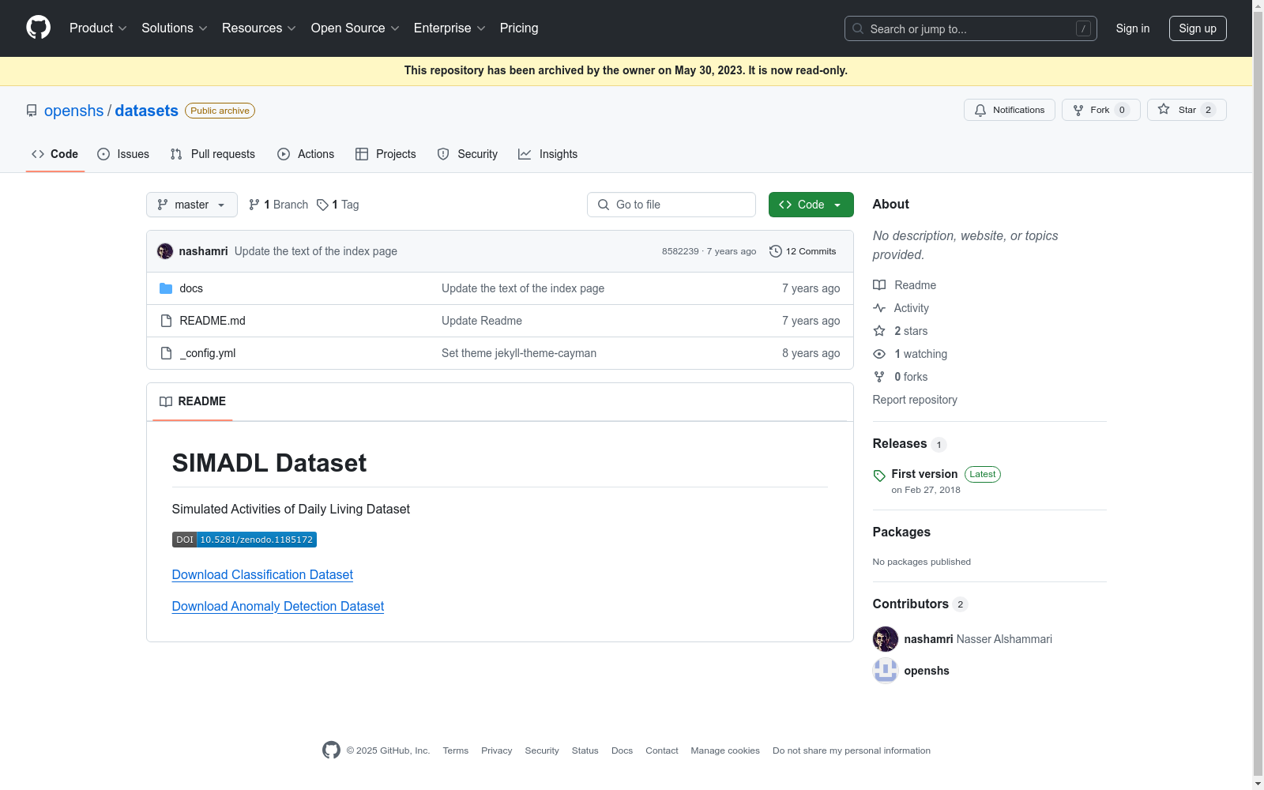The width and height of the screenshot is (1264, 790).
Task: Open nashamri author link in commit bar
Action: tap(203, 251)
